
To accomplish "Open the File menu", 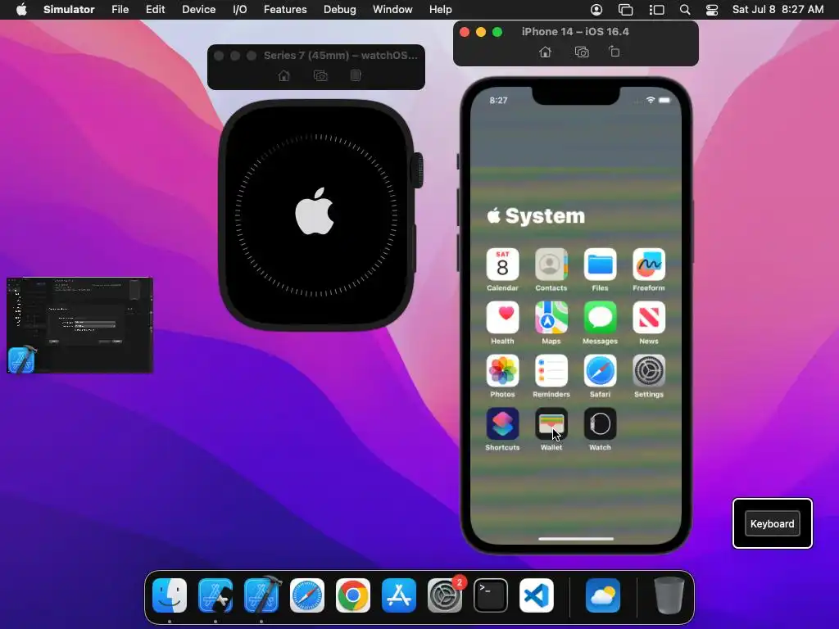I will tap(120, 10).
